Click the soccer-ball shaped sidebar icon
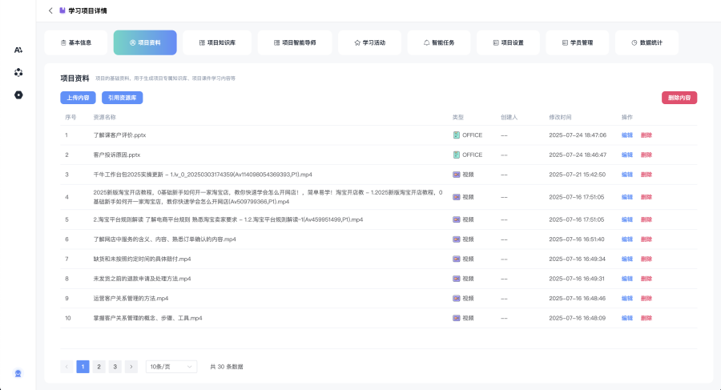721x390 pixels. tap(18, 72)
